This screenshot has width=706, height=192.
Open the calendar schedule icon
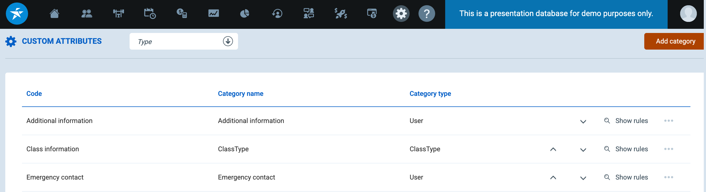click(150, 13)
